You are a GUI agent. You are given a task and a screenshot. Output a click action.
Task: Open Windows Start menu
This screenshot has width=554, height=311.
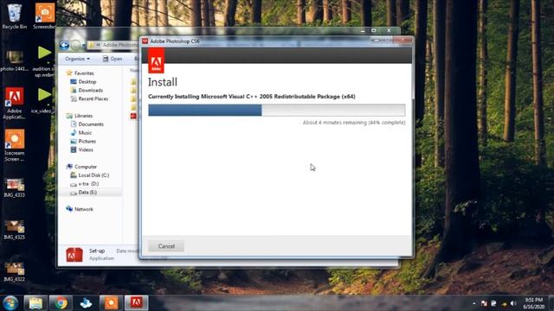click(10, 303)
